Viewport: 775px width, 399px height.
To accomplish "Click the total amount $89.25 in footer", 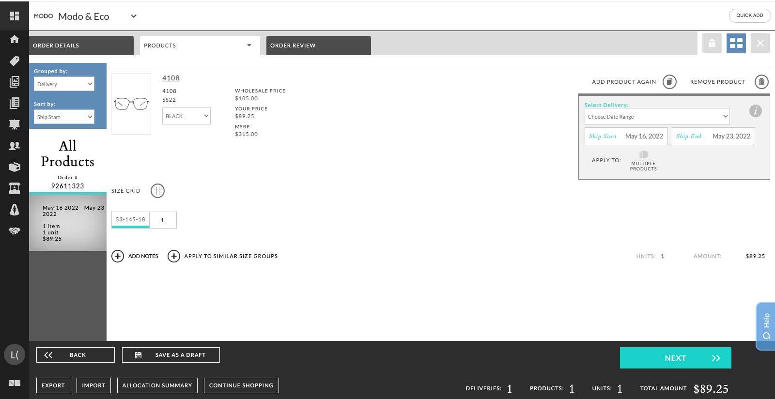I will click(x=711, y=389).
